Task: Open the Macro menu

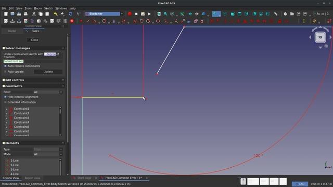Action: (x=37, y=8)
